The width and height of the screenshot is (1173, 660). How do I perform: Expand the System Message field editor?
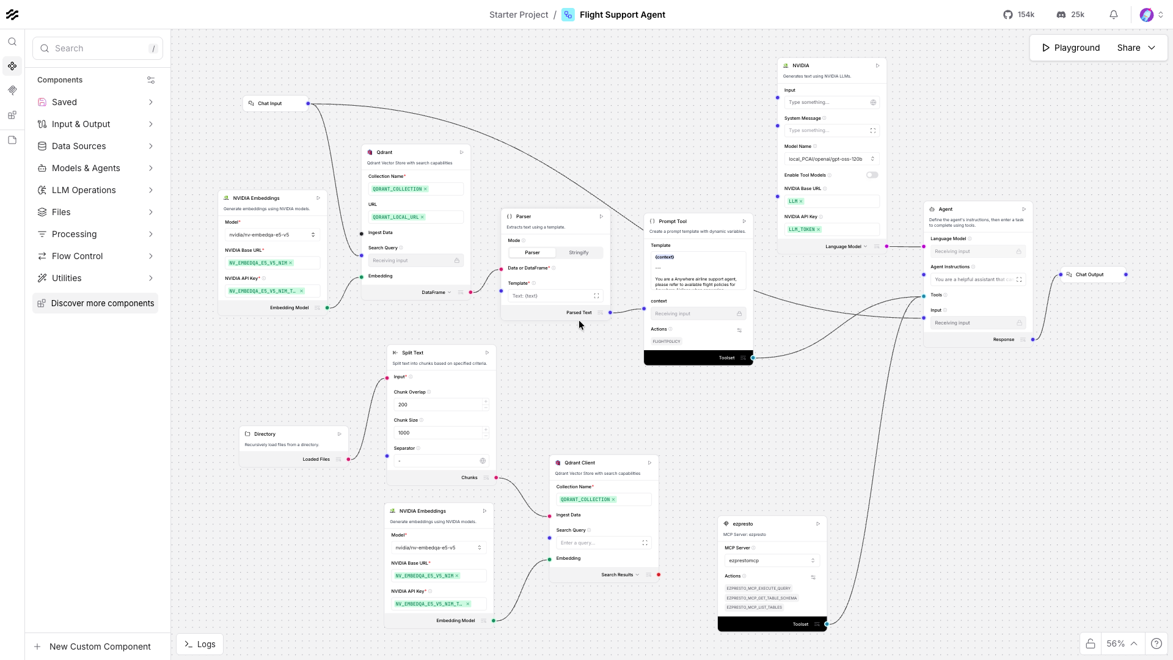point(873,131)
